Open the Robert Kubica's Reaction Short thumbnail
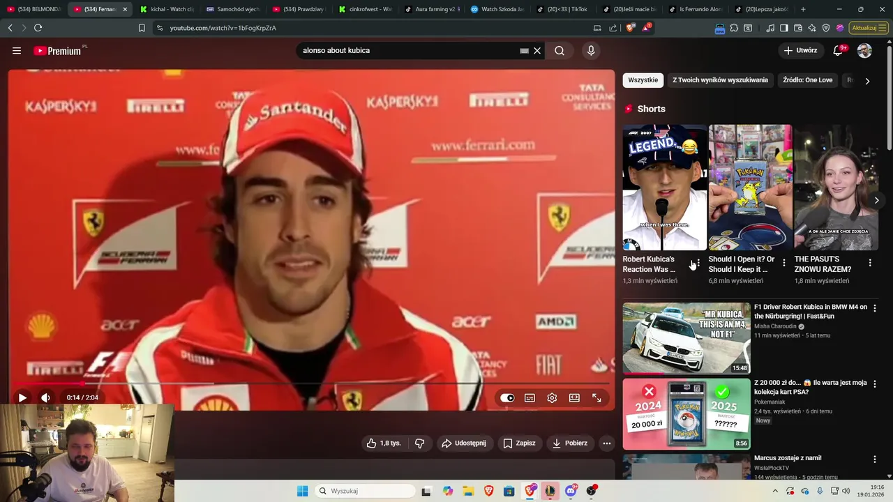Screen dimensions: 893x502 665,187
